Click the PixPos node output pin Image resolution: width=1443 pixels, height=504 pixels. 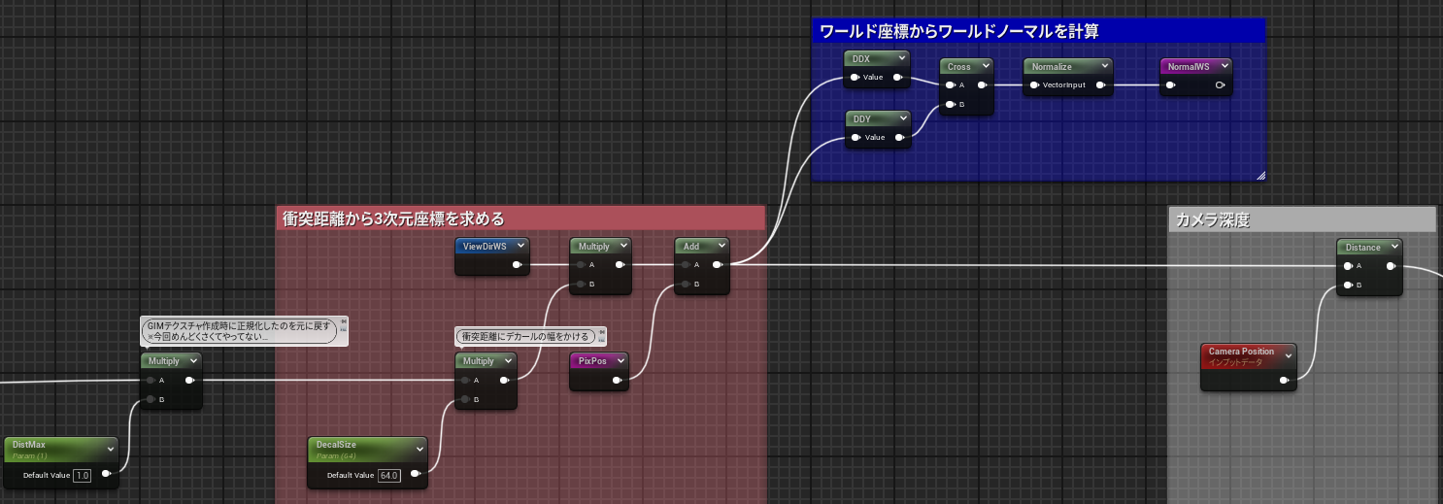pos(618,380)
